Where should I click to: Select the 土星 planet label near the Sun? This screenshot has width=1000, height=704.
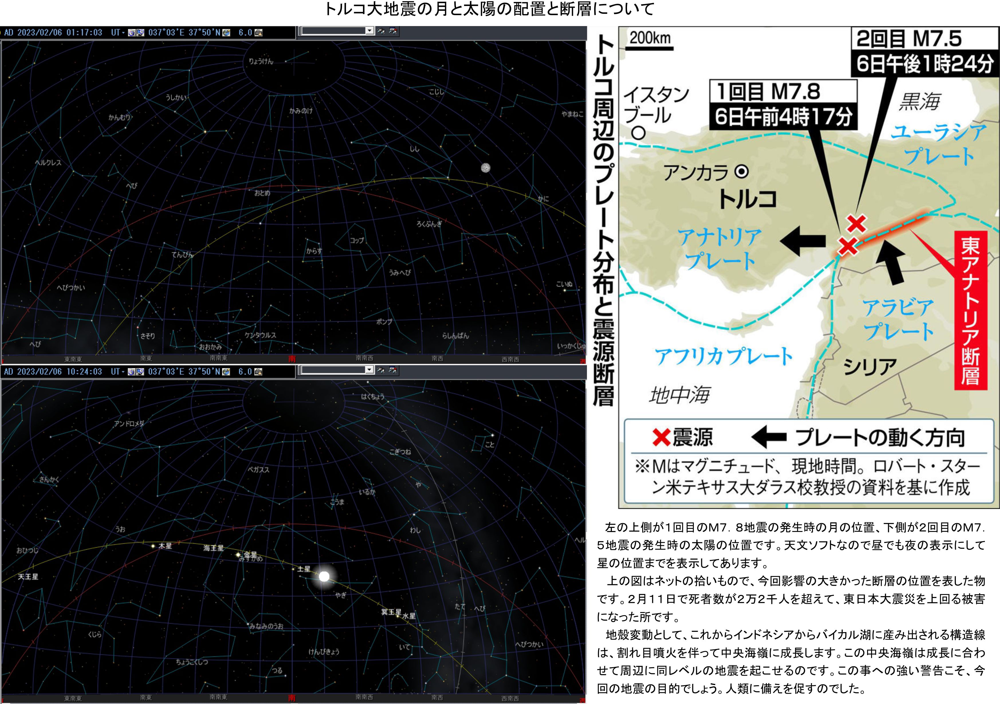[304, 569]
